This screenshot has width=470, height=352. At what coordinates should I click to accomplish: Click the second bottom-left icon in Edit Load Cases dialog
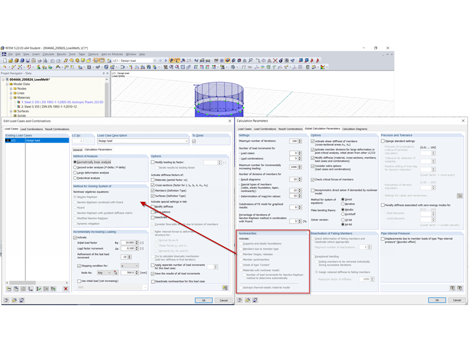point(14,300)
